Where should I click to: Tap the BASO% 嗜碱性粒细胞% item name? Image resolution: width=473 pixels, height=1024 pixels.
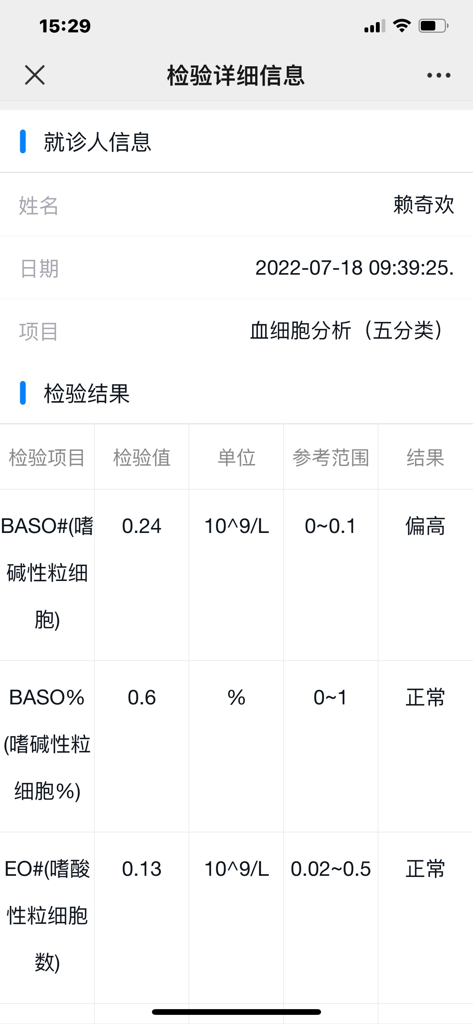pyautogui.click(x=47, y=744)
